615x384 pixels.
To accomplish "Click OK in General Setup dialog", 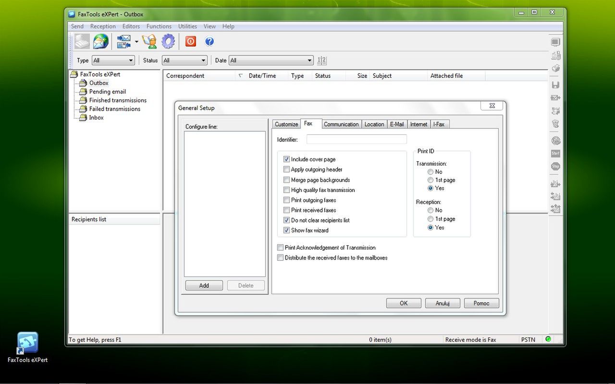I will 404,303.
